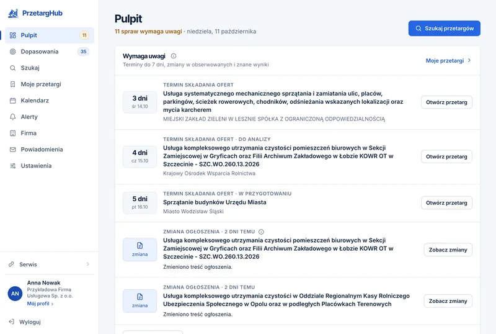Screen dimensions: 496x334
Task: Click the Moje przetargi bookmark icon
Action: click(x=12, y=84)
